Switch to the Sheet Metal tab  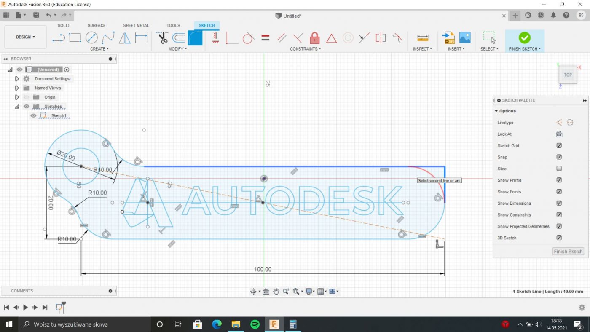pyautogui.click(x=136, y=25)
